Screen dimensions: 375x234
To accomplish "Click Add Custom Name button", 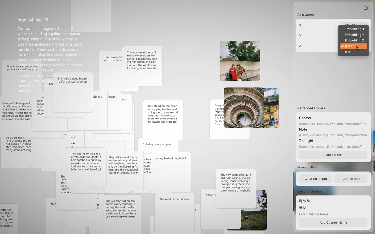I will 333,222.
